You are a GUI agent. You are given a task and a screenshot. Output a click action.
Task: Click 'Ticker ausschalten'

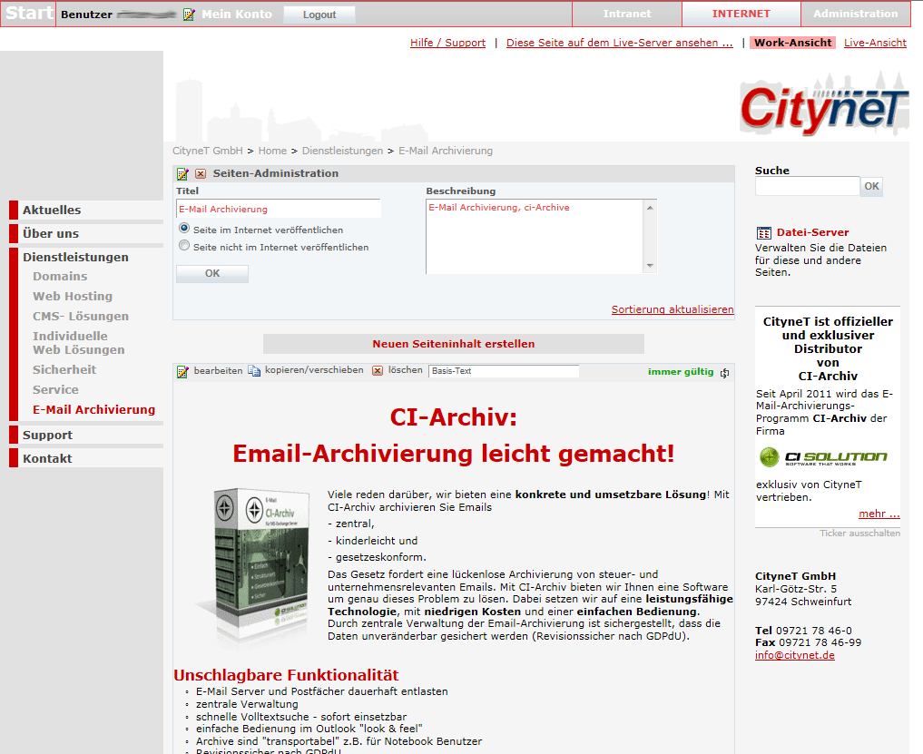pos(859,534)
